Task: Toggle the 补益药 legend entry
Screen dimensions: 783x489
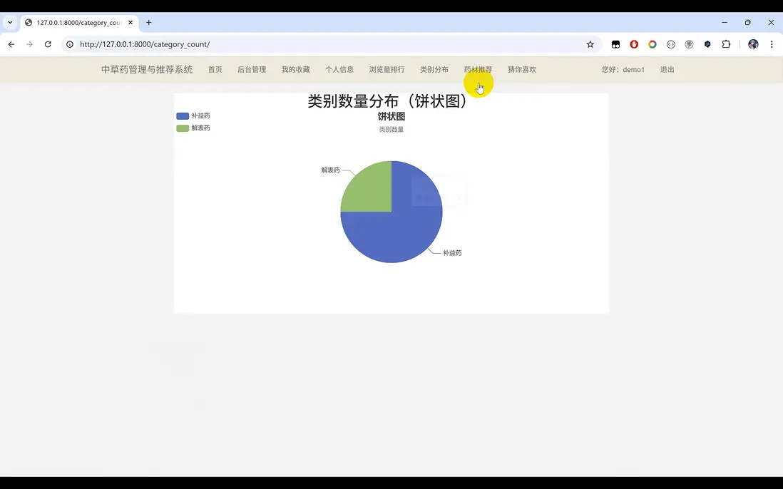Action: [x=193, y=115]
